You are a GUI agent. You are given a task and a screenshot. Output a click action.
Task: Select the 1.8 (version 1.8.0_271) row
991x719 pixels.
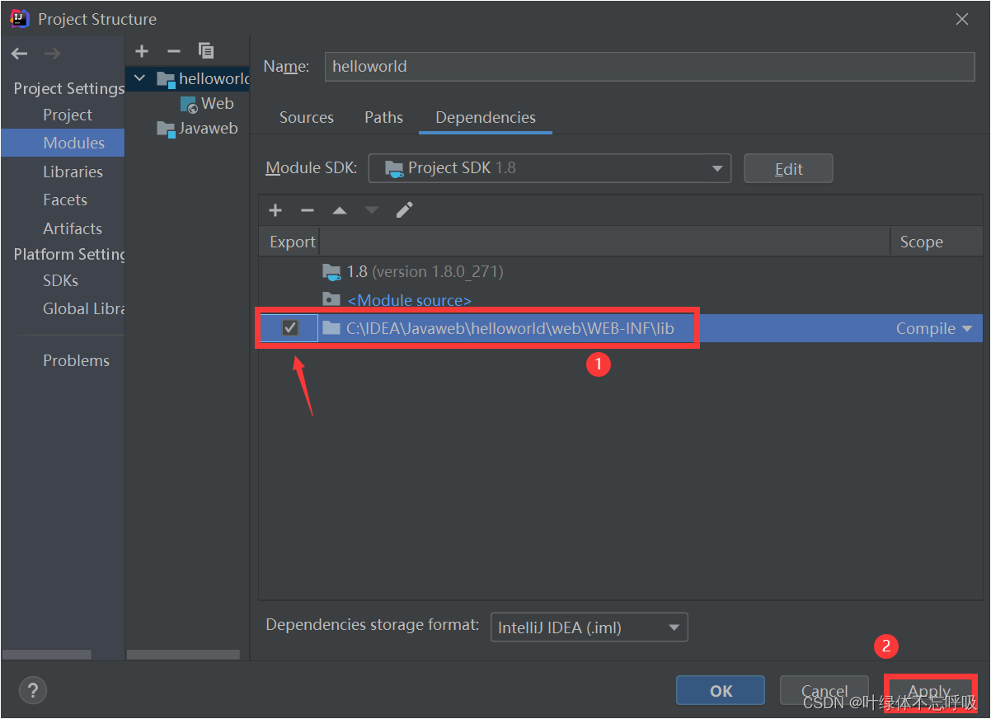[x=620, y=272]
